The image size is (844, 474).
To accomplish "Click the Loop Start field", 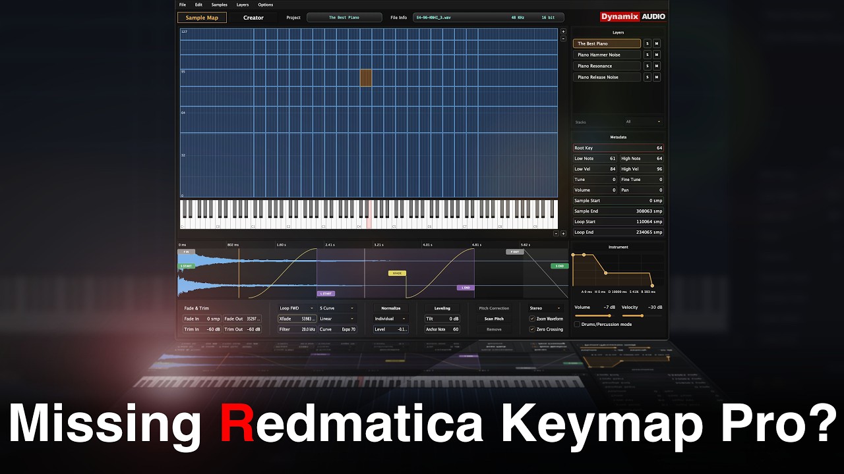I will point(618,222).
